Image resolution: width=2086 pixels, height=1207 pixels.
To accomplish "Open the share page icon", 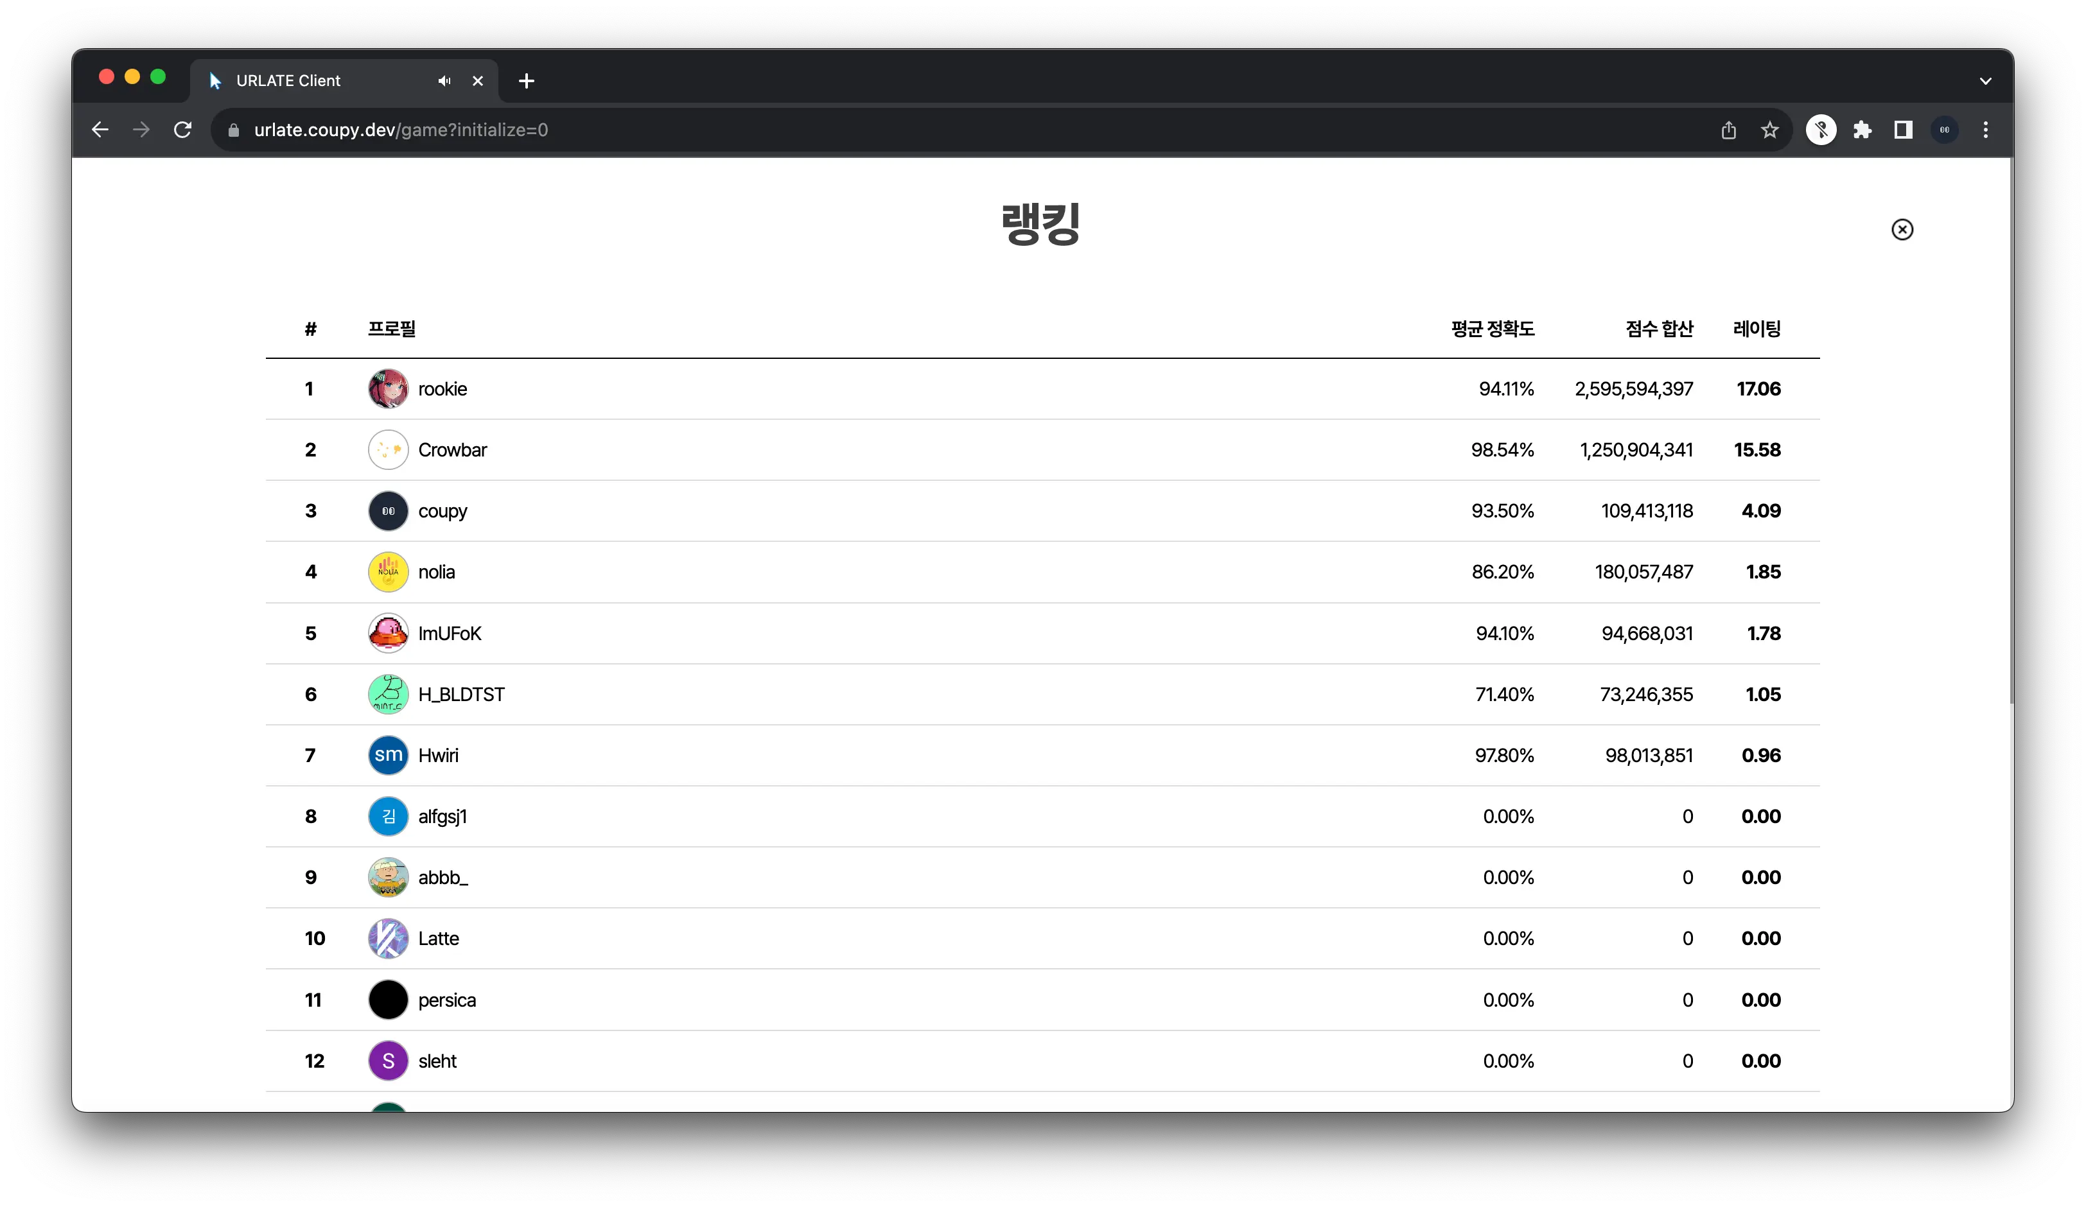I will coord(1728,130).
